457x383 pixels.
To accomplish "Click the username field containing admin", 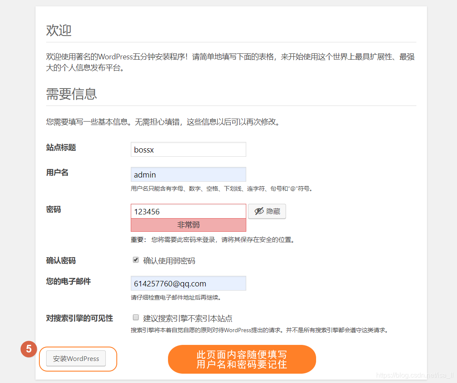I will point(188,175).
